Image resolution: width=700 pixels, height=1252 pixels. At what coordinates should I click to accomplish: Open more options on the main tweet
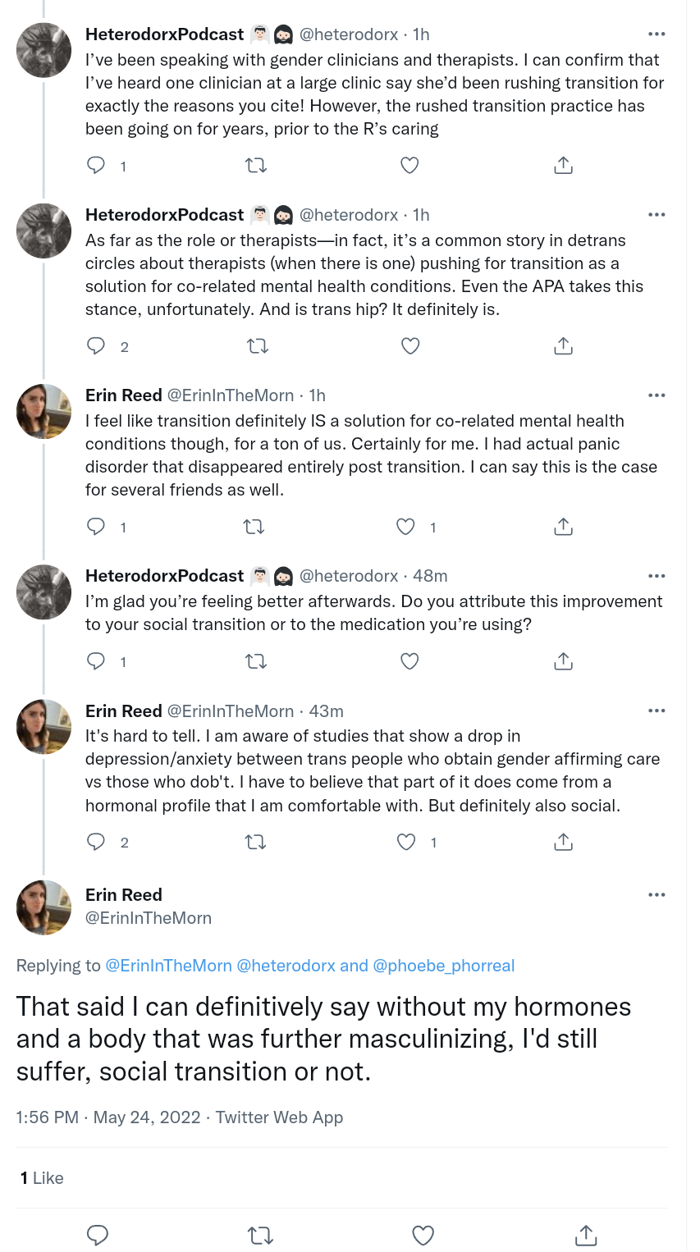point(657,895)
